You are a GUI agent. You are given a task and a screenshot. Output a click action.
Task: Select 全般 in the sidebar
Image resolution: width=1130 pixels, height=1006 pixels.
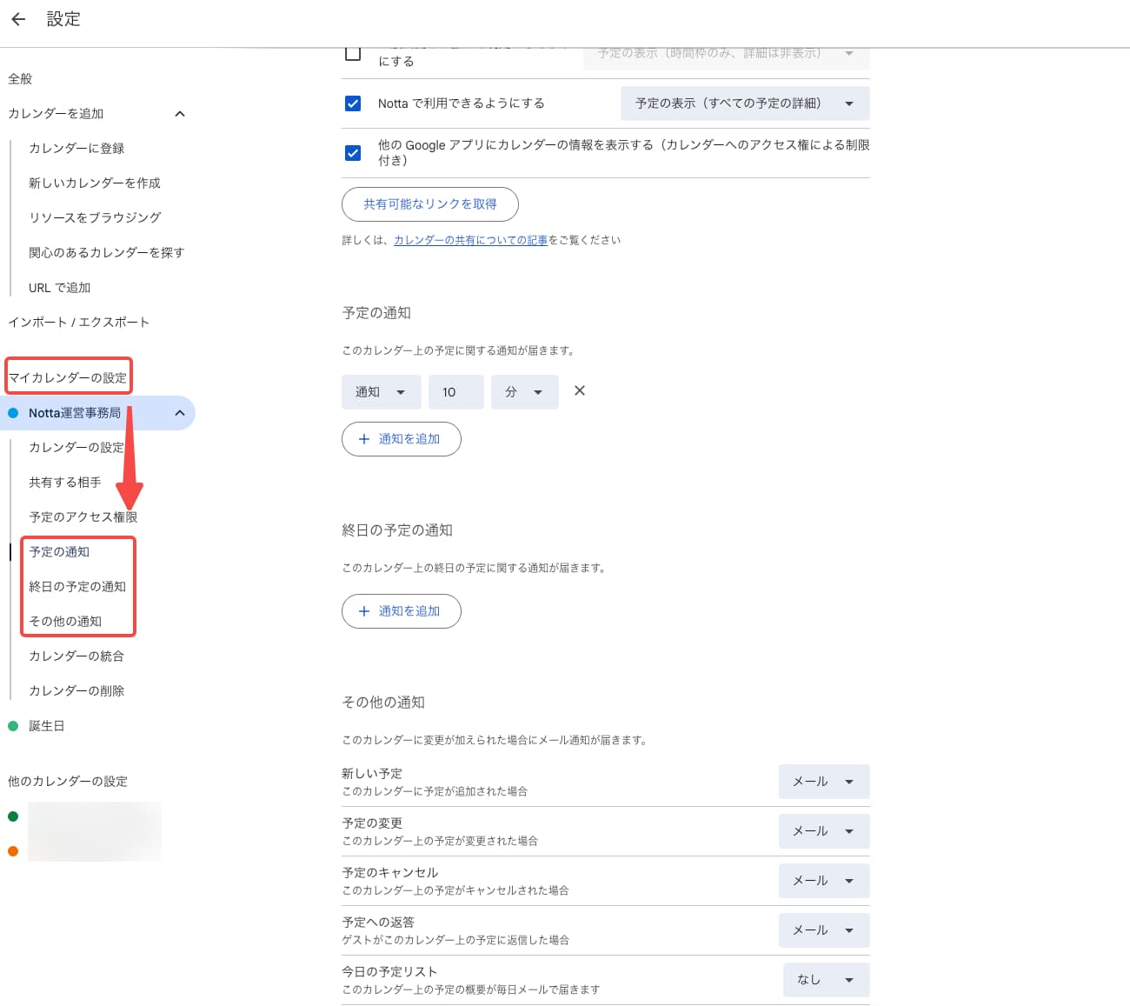(x=20, y=78)
